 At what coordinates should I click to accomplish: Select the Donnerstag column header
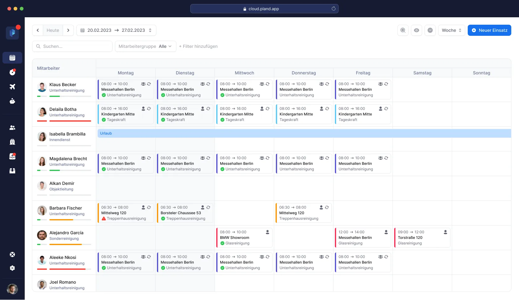304,73
